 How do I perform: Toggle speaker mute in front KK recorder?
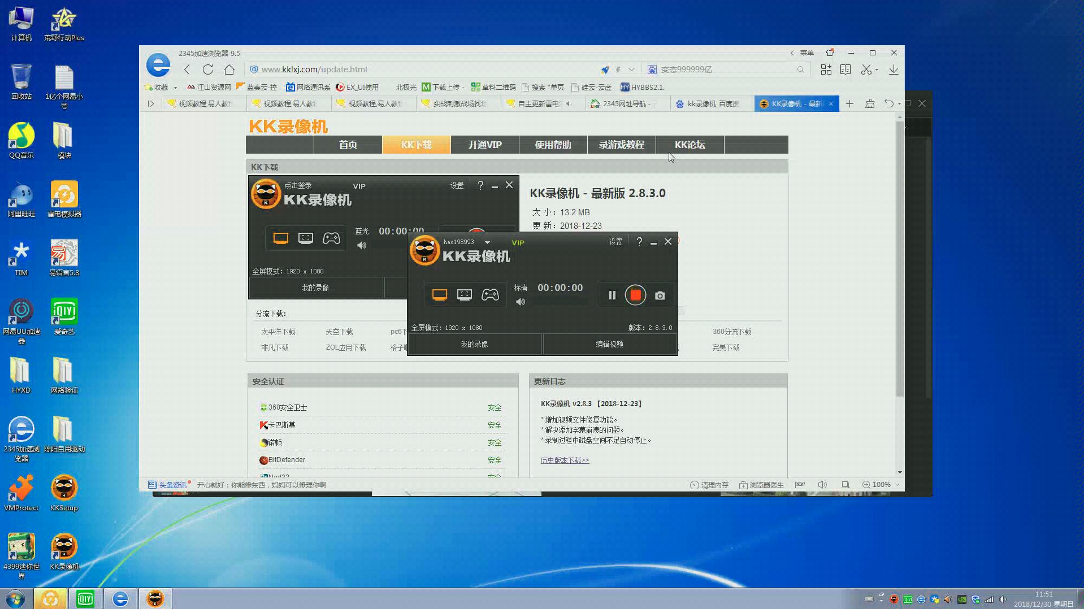521,302
